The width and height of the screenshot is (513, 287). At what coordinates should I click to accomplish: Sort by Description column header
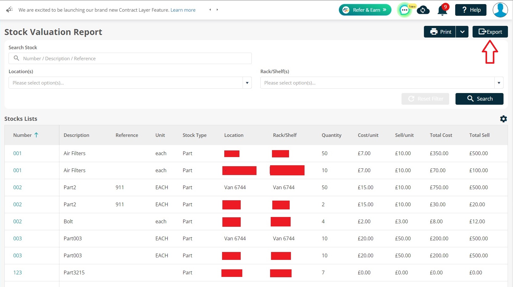coord(76,135)
